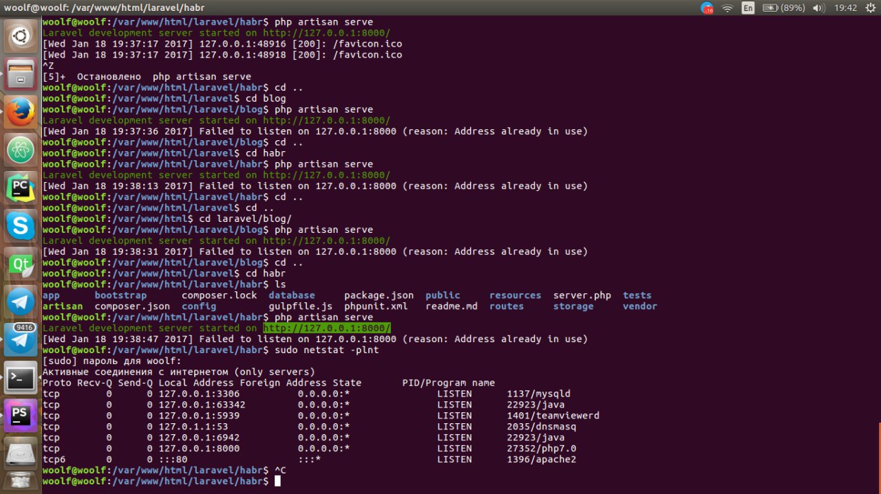The width and height of the screenshot is (881, 494).
Task: Click '2035/dnsmasq' program entry
Action: pyautogui.click(x=542, y=427)
